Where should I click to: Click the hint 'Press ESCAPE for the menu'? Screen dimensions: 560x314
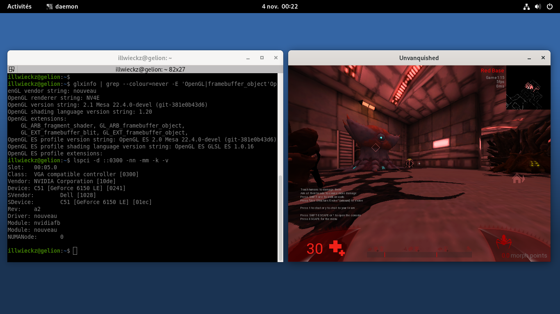[319, 219]
